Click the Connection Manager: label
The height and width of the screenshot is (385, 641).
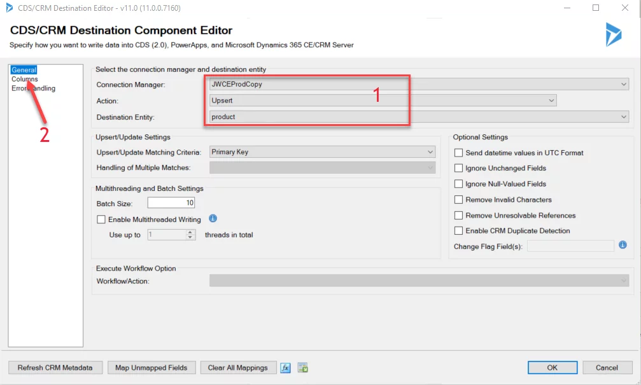point(131,85)
